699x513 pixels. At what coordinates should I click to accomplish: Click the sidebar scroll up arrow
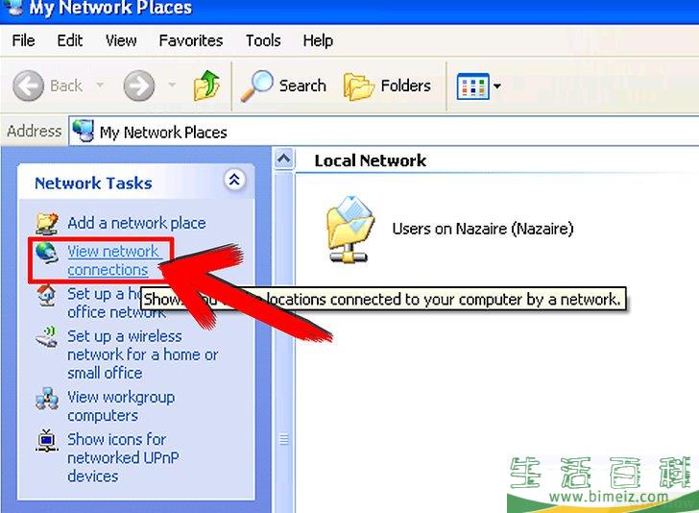(x=284, y=159)
